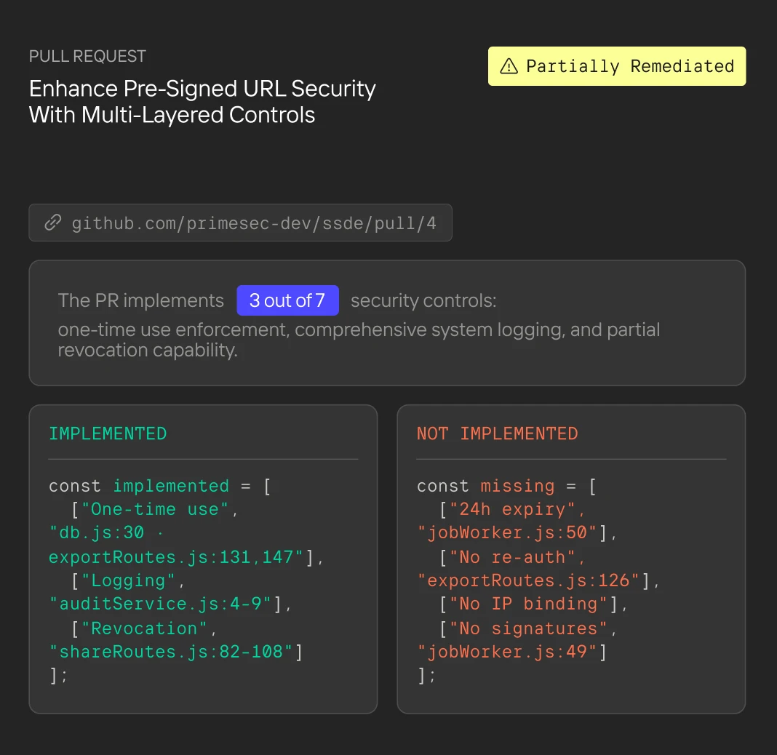The height and width of the screenshot is (755, 777).
Task: Click 'const missing = [' code line
Action: (506, 486)
